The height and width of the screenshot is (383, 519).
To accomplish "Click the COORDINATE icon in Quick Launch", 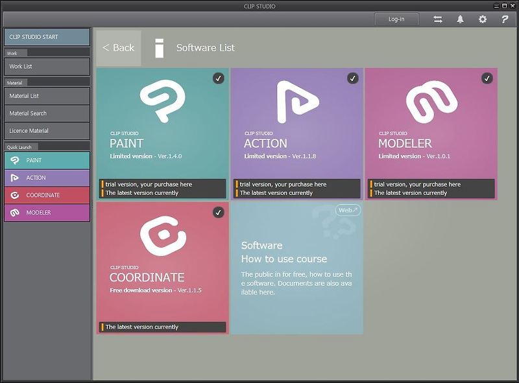I will 14,195.
